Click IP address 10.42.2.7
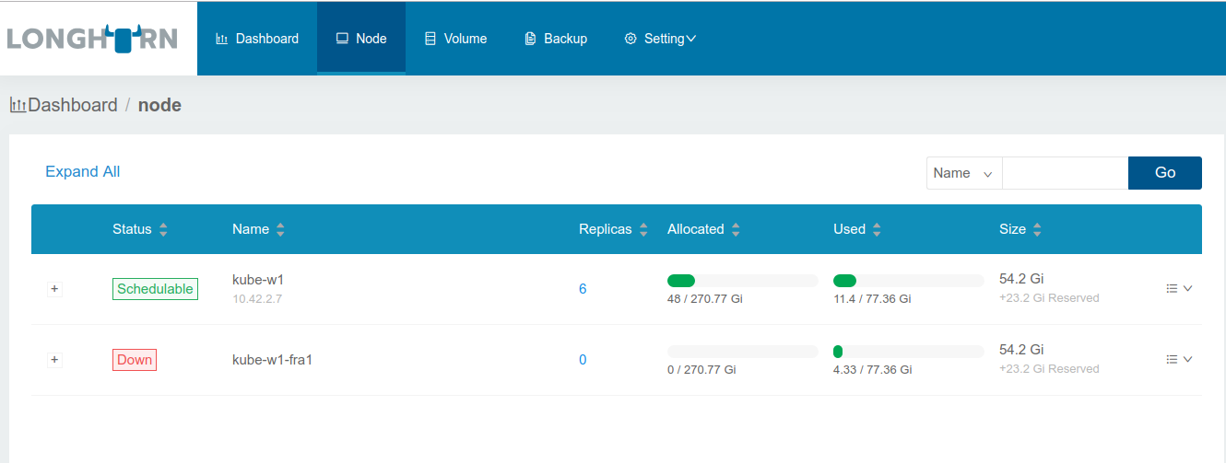1226x463 pixels. click(x=257, y=298)
